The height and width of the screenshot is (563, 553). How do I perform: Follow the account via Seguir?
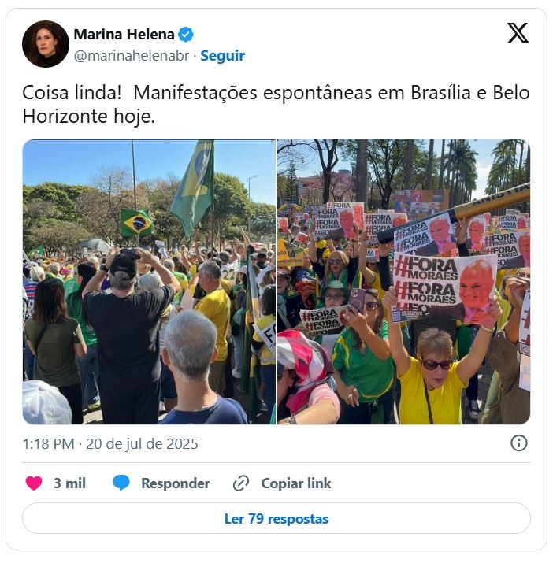point(222,56)
